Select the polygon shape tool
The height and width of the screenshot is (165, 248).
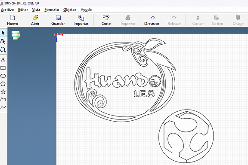coord(3,84)
